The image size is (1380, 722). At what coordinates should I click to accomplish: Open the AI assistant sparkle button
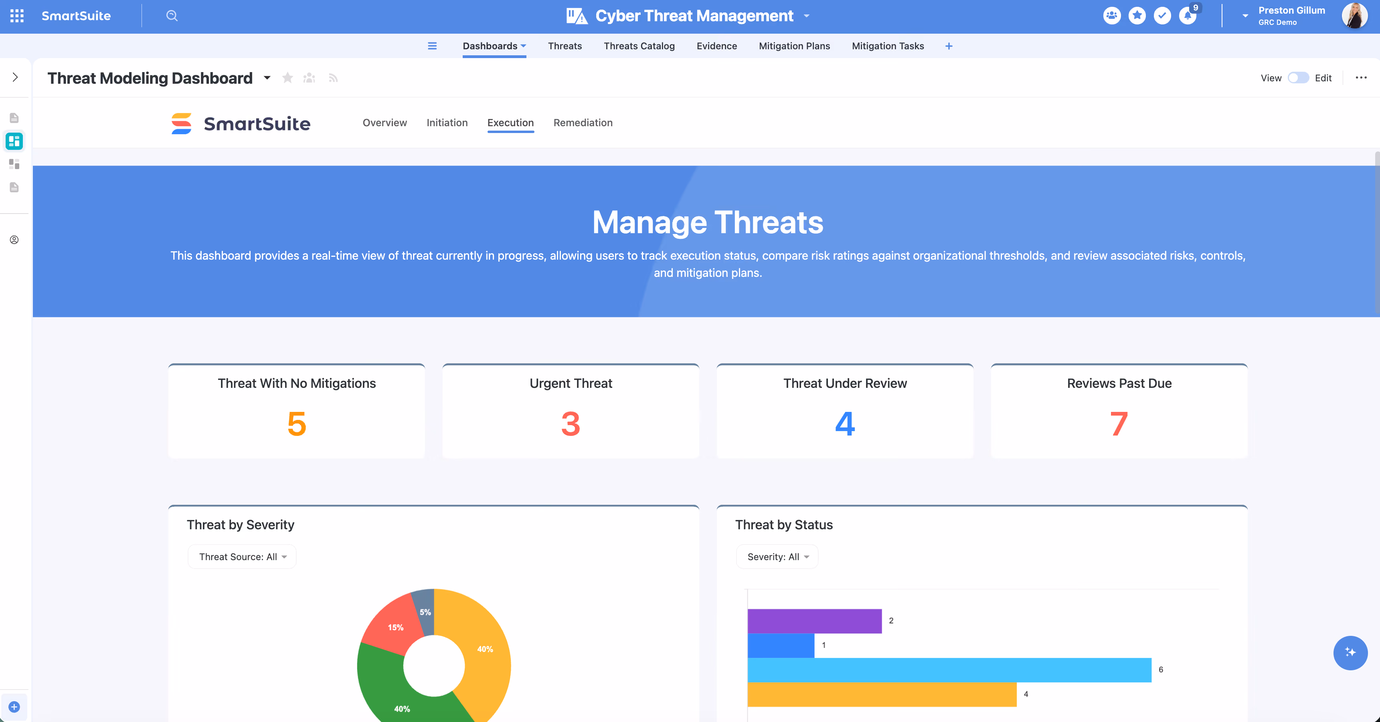click(1350, 652)
